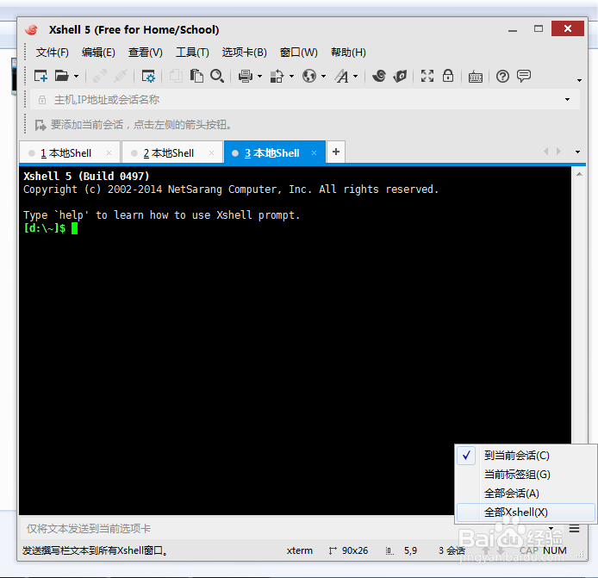Click the Lock screen padlock icon
Viewport: 598px width, 578px height.
(x=448, y=76)
